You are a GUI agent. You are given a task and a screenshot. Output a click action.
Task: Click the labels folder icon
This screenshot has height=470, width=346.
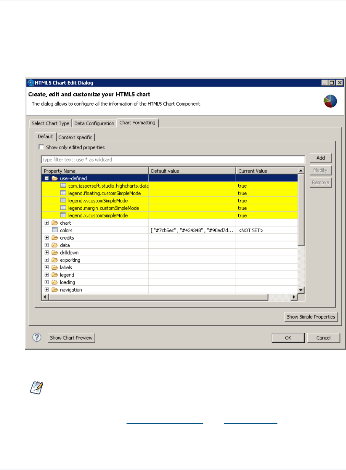(55, 268)
